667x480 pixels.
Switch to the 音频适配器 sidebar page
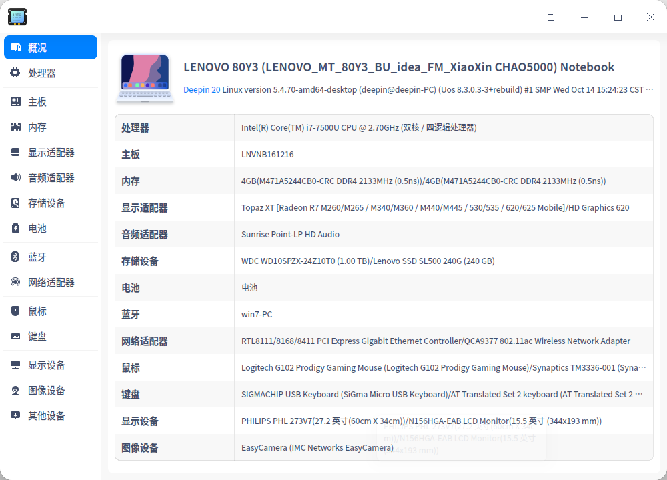(x=51, y=177)
